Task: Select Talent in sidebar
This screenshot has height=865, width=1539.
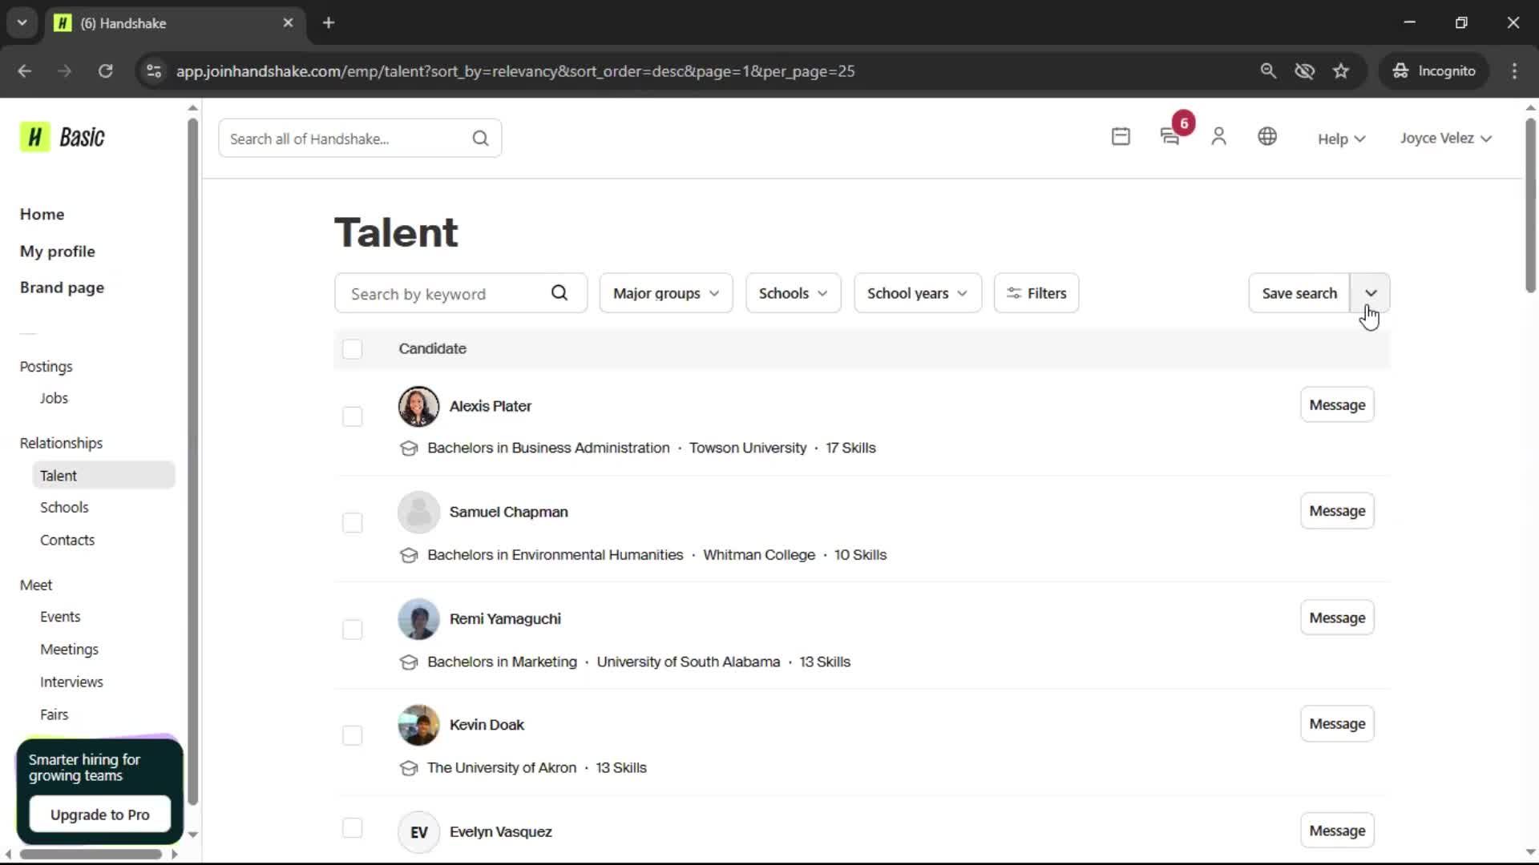Action: [x=103, y=475]
